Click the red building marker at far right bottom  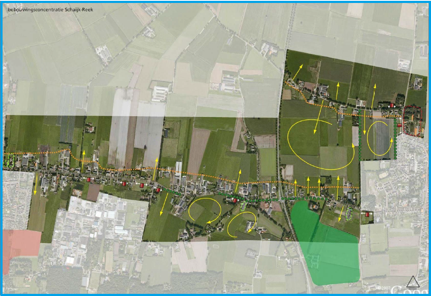click(367, 215)
